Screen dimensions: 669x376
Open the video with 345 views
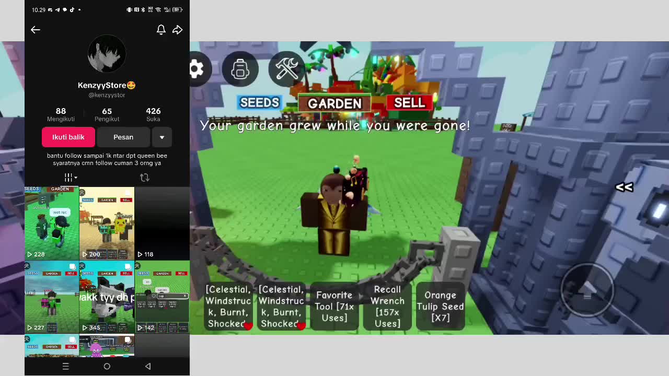(x=107, y=298)
